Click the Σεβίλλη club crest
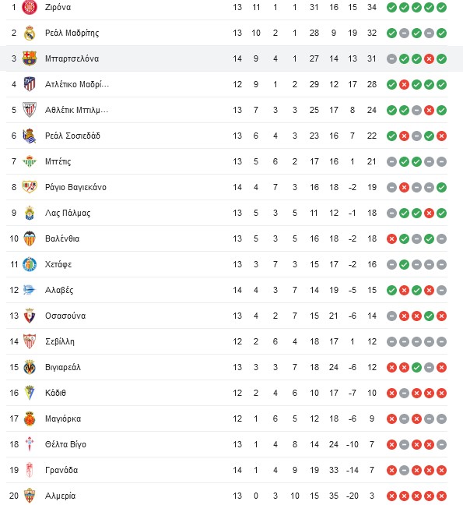463x505 pixels. 30,341
